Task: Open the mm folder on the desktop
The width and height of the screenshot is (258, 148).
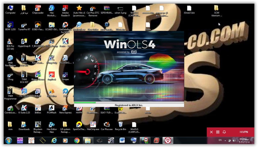Action: tap(10, 126)
